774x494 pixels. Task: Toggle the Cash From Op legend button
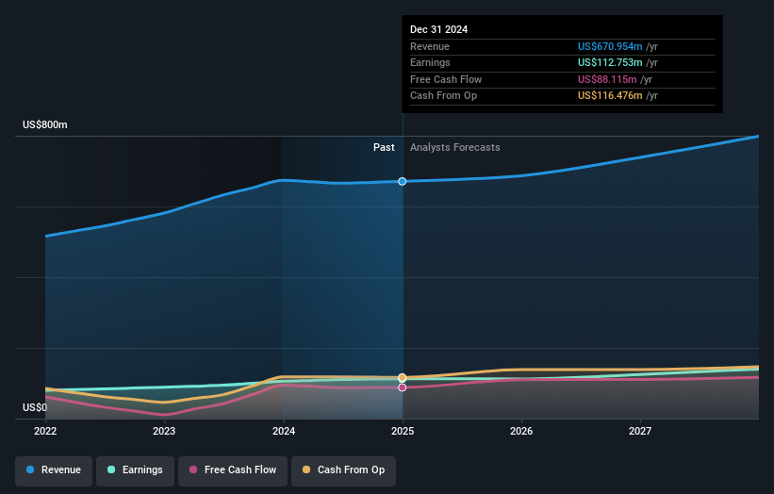coord(343,470)
